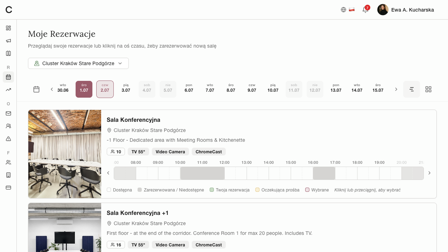Click ChromeCast tag in Sala Konferencyjna
Image resolution: width=448 pixels, height=252 pixels.
pyautogui.click(x=209, y=152)
